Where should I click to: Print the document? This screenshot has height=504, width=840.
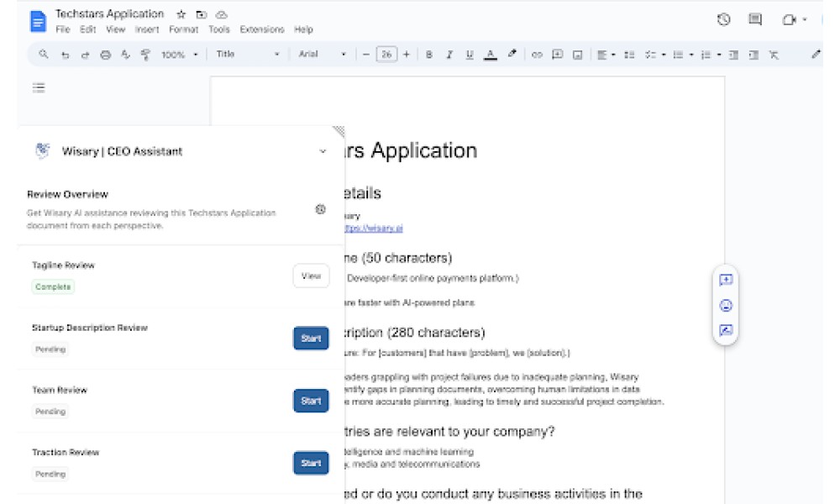pyautogui.click(x=106, y=55)
